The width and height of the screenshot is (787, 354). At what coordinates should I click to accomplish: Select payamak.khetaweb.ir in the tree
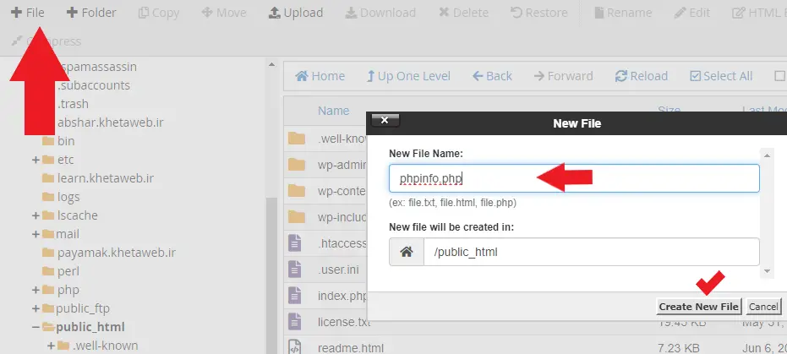pos(117,253)
